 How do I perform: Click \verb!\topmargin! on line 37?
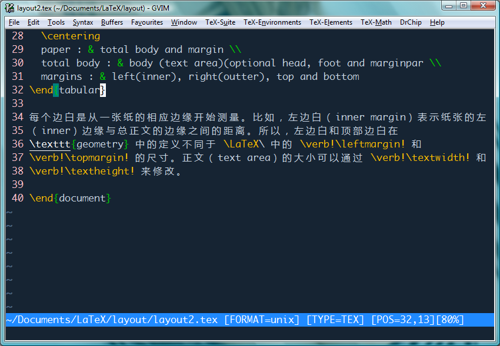[x=79, y=157]
